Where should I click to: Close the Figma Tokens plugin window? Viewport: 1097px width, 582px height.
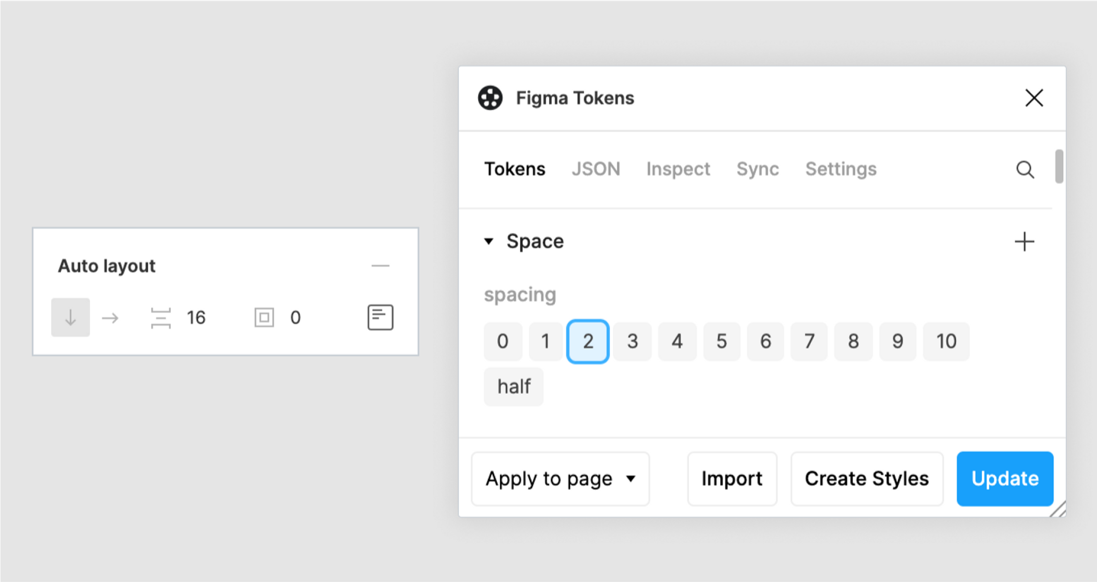1034,98
